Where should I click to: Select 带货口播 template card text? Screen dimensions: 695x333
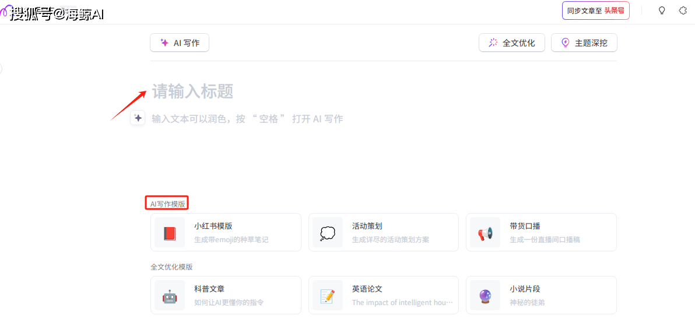(525, 226)
